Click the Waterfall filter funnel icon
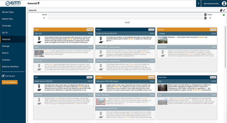The image size is (227, 123). click(x=39, y=4)
